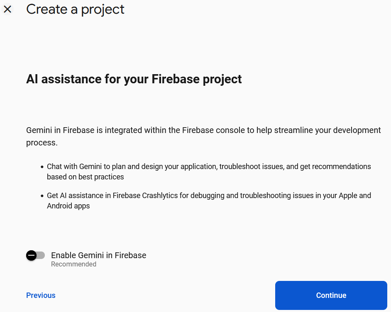Toggle the Enable Gemini in Firebase switch
This screenshot has height=312, width=391.
35,256
